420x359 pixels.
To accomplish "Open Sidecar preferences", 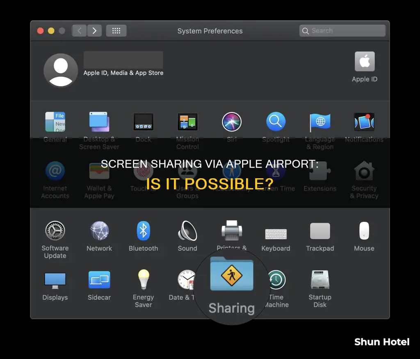I will (99, 280).
